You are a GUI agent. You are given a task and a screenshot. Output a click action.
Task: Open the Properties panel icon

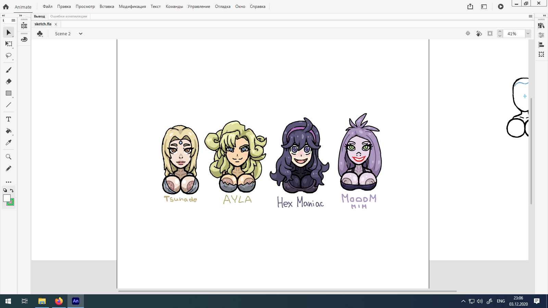coord(541,35)
